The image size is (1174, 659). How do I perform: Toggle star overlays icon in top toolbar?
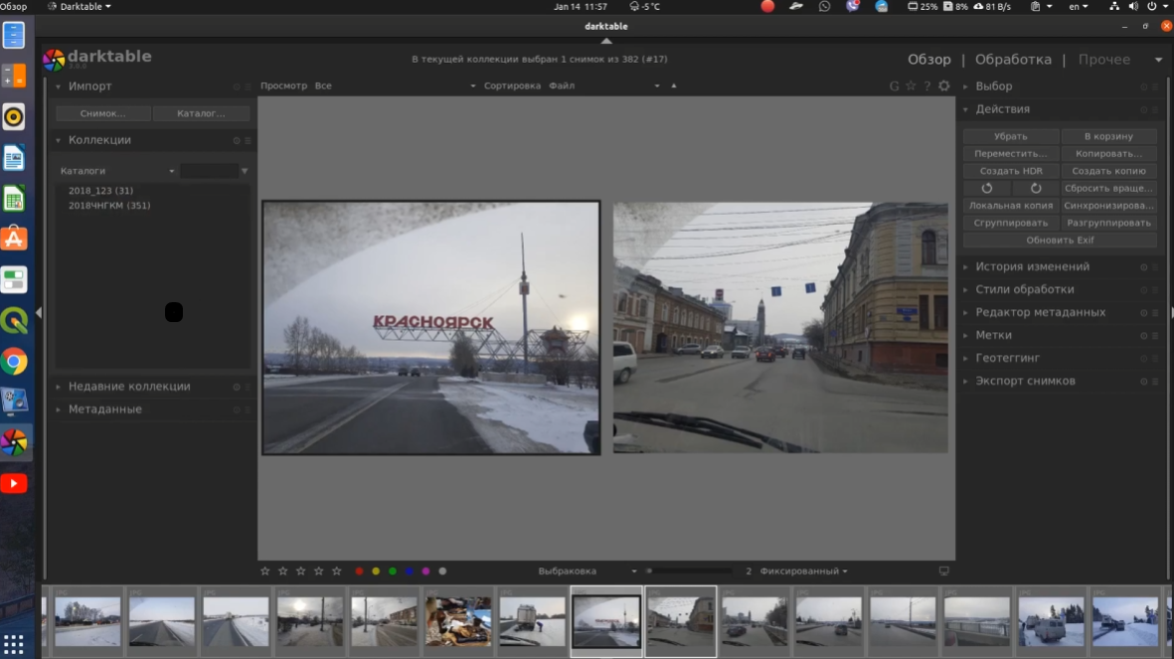(911, 86)
